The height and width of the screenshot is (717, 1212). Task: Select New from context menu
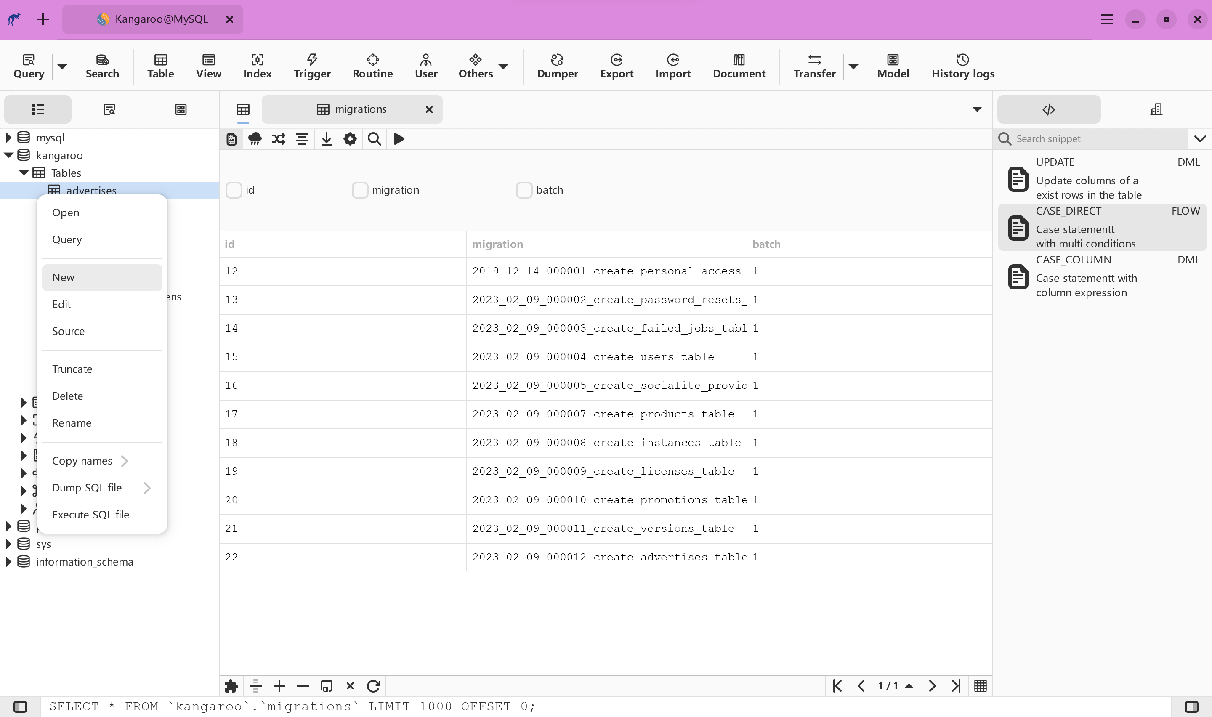[x=63, y=276]
